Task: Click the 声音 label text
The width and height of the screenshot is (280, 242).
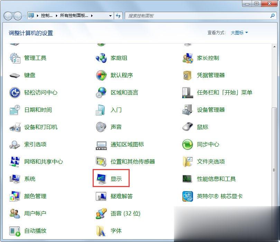Action: pyautogui.click(x=116, y=127)
